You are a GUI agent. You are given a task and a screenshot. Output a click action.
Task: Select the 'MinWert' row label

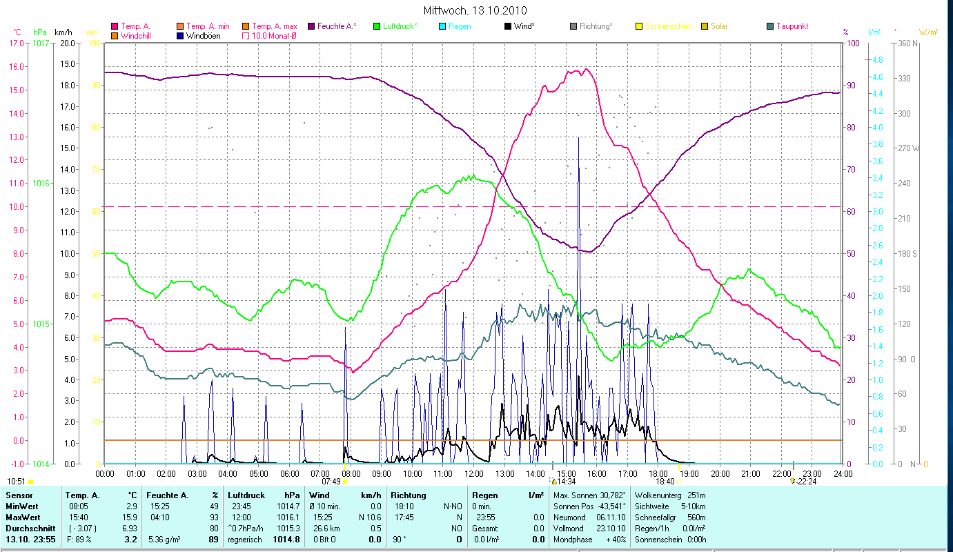[x=22, y=506]
